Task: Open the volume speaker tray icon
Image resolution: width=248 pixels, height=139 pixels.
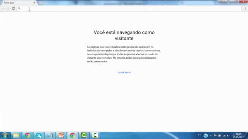Action: [228, 136]
